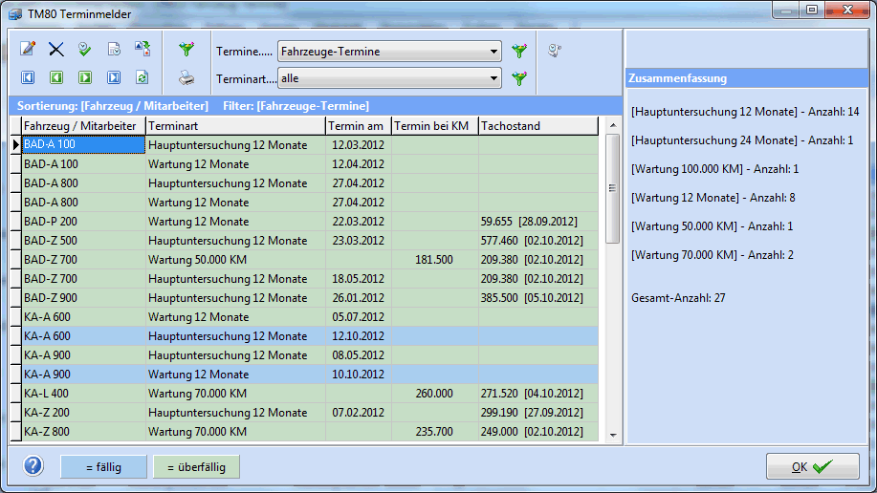Go to the next record

coord(85,77)
